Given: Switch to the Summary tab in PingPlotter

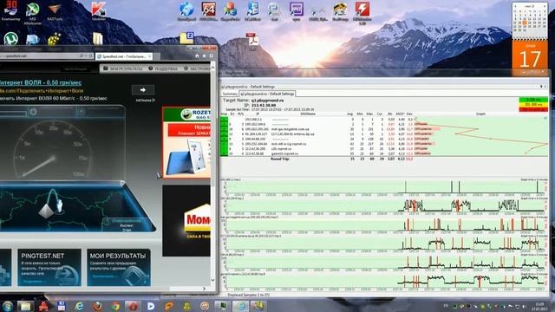Looking at the screenshot, I should (230, 94).
